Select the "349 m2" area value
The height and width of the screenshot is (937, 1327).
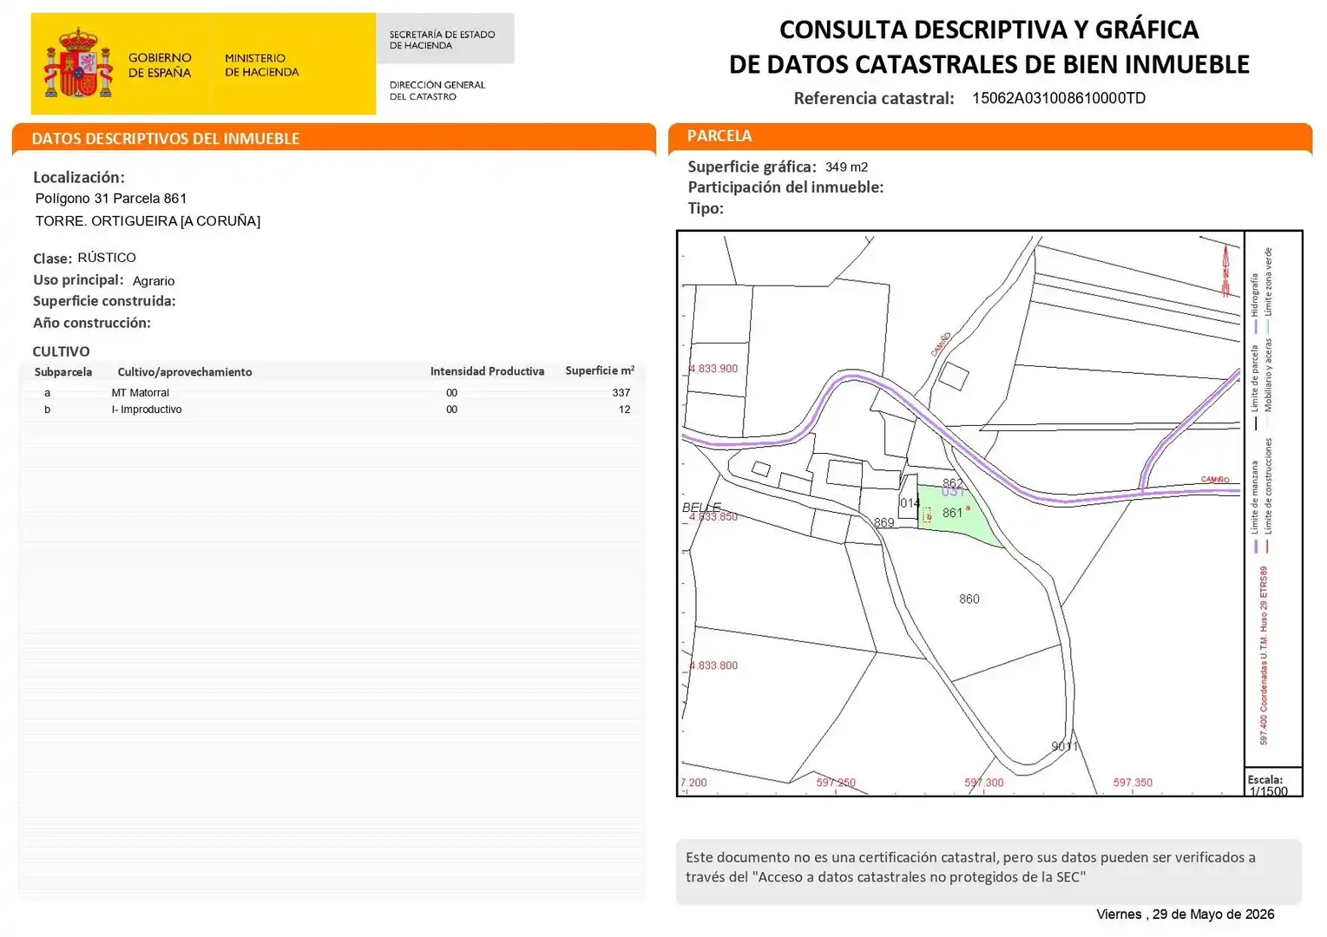(847, 167)
